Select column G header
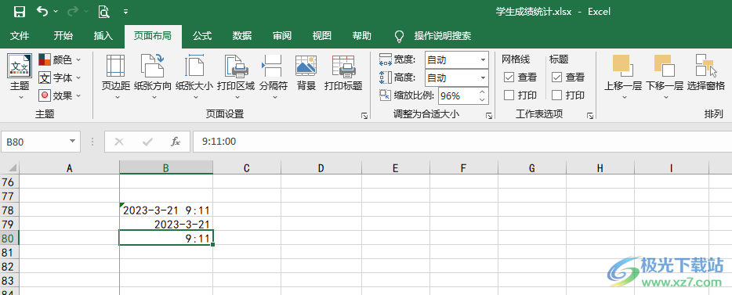Viewport: 732px width, 295px height. click(531, 167)
